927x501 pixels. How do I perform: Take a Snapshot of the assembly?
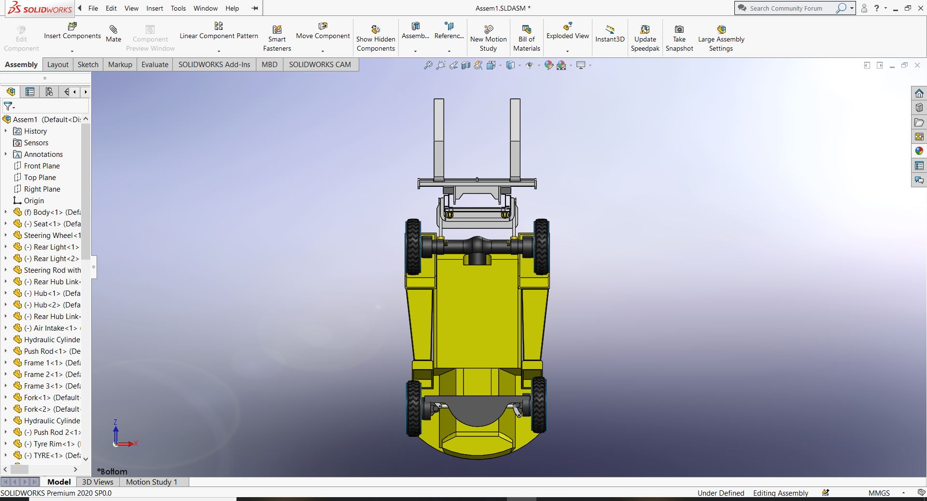pyautogui.click(x=679, y=30)
